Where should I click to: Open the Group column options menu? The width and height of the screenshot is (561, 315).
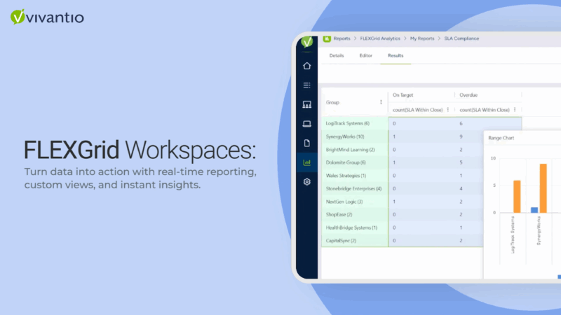pyautogui.click(x=381, y=102)
